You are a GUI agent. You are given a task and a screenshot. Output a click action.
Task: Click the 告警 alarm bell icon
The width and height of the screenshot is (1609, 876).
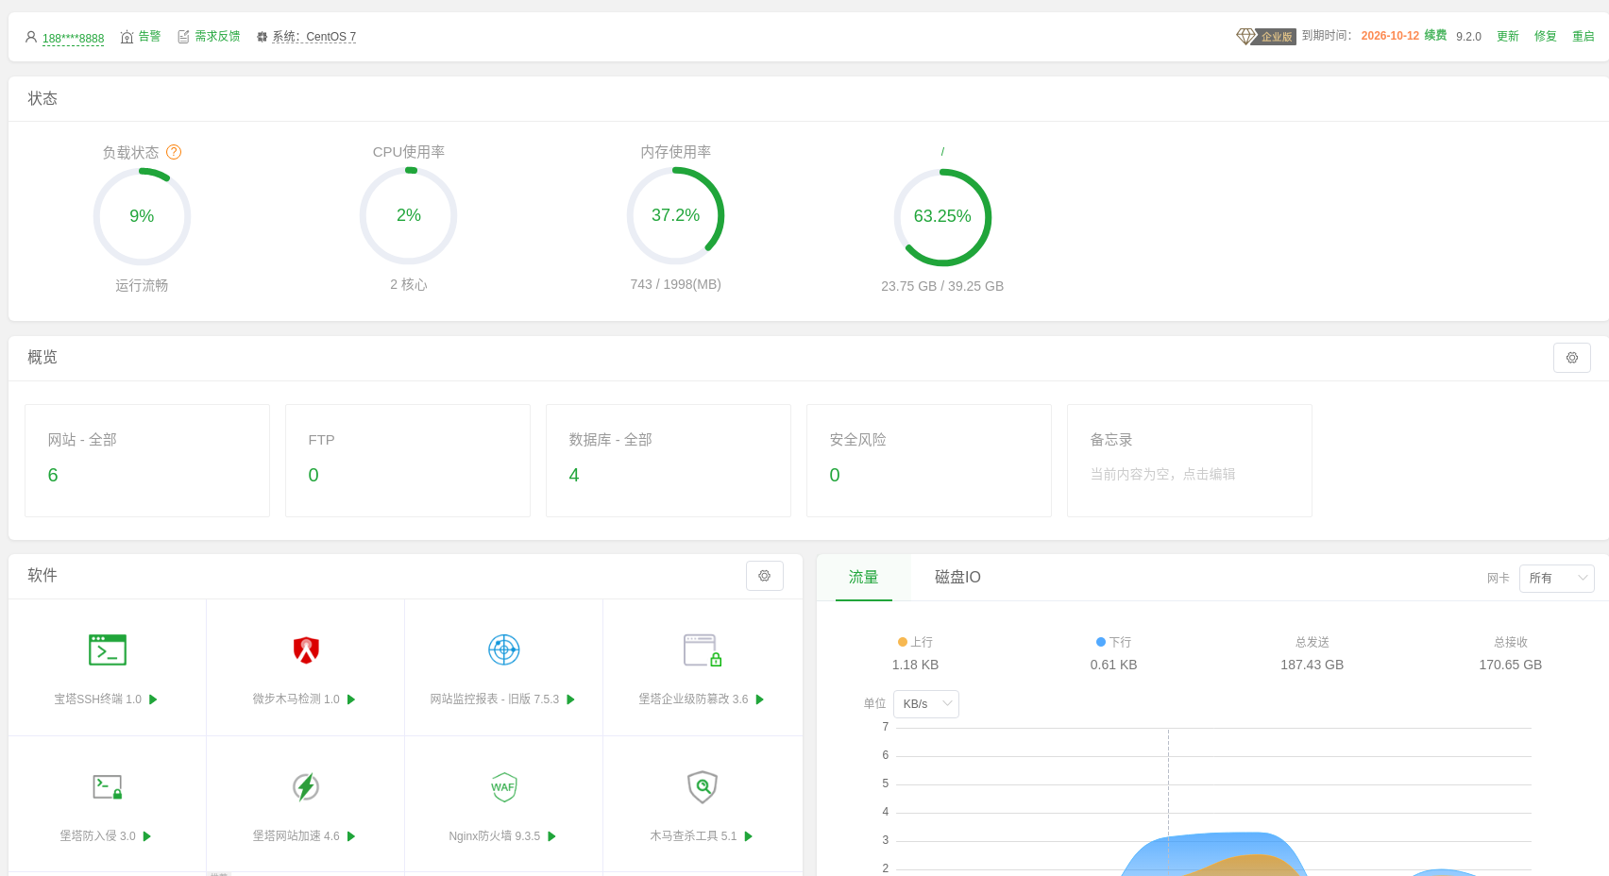click(127, 37)
